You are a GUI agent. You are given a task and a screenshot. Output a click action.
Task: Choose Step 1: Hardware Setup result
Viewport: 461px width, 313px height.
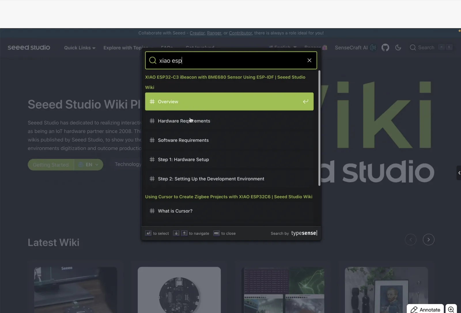pos(229,160)
